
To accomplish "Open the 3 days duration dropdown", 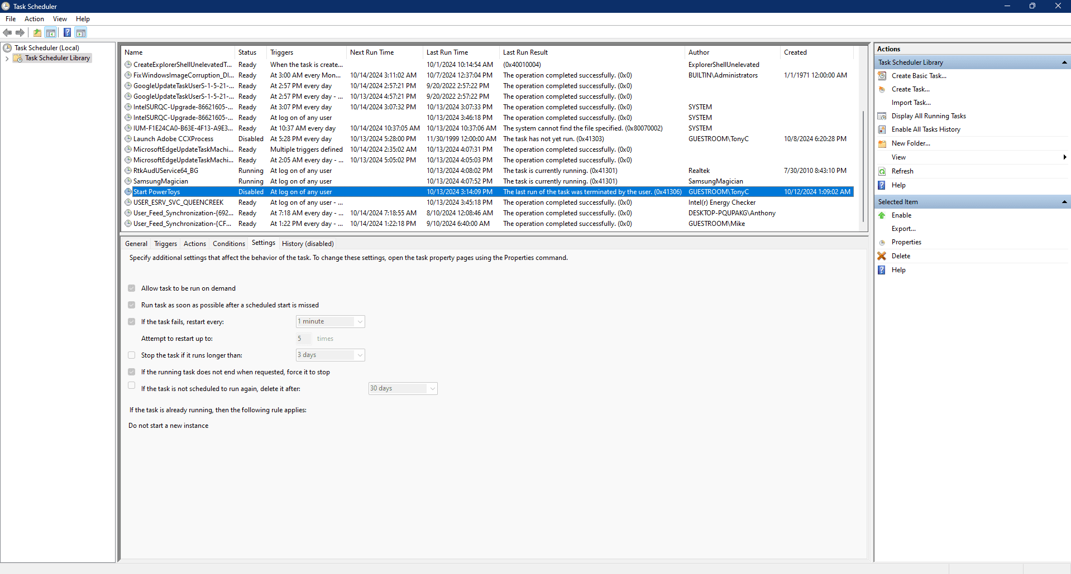I will click(x=330, y=355).
